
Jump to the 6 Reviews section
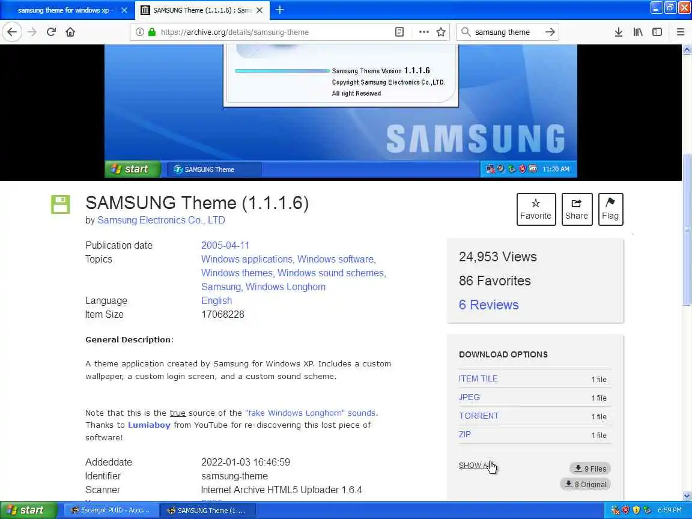[x=488, y=305]
